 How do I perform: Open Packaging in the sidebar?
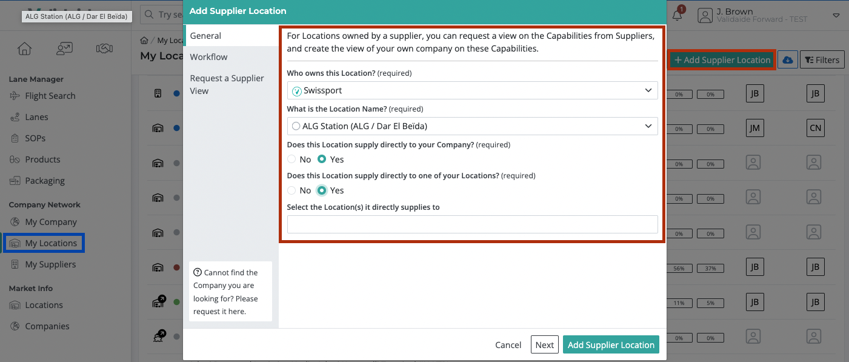coord(45,181)
